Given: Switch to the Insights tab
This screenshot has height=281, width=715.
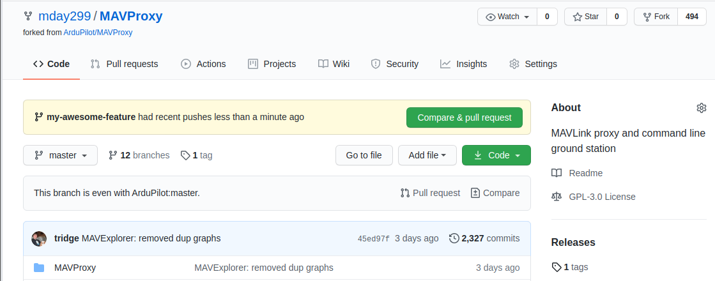Looking at the screenshot, I should point(464,64).
